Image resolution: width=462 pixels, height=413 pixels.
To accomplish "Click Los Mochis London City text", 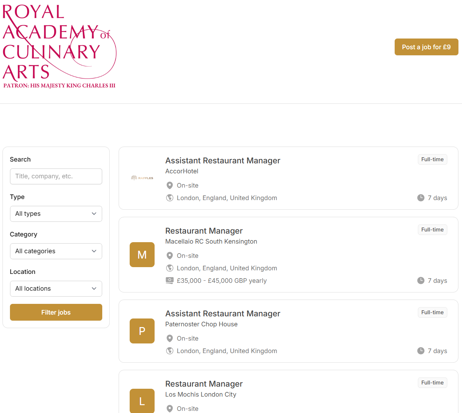I will tap(201, 394).
